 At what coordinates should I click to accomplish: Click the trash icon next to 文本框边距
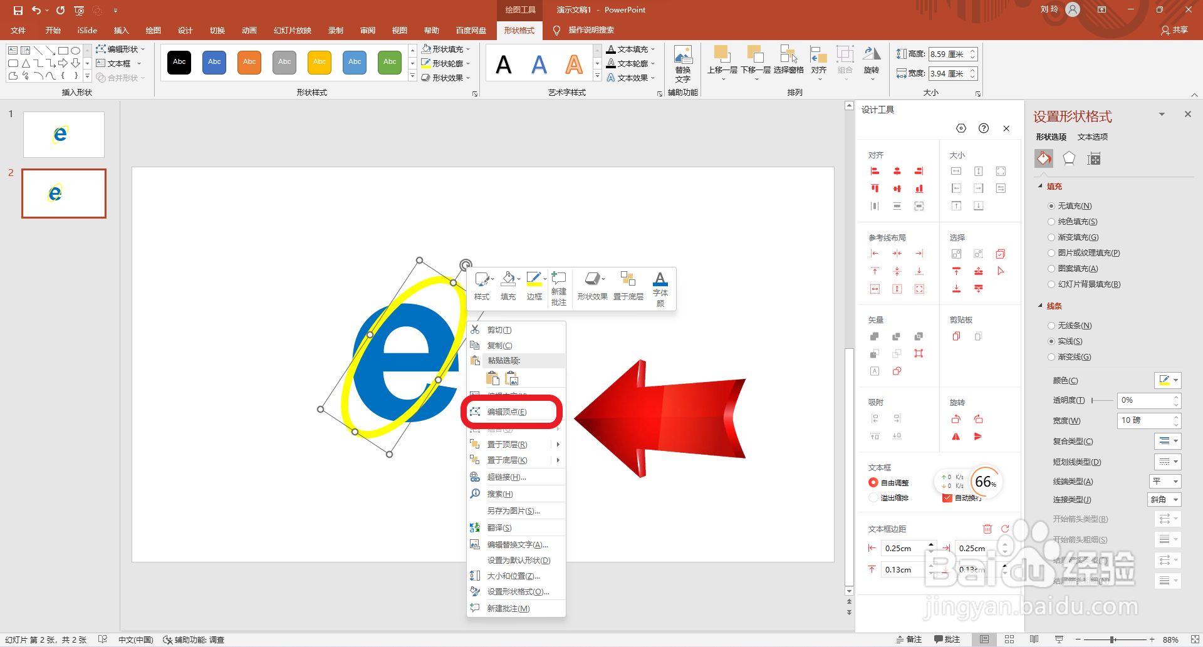(x=987, y=529)
